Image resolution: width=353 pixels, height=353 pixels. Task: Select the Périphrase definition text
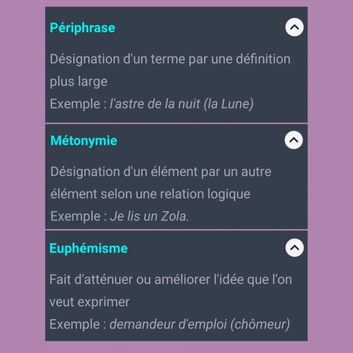[171, 69]
